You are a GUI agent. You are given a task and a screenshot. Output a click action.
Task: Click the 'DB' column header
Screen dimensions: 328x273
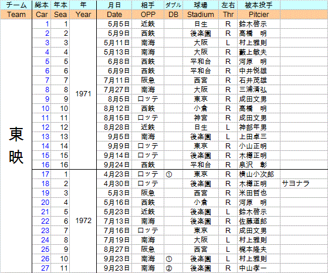(x=173, y=15)
